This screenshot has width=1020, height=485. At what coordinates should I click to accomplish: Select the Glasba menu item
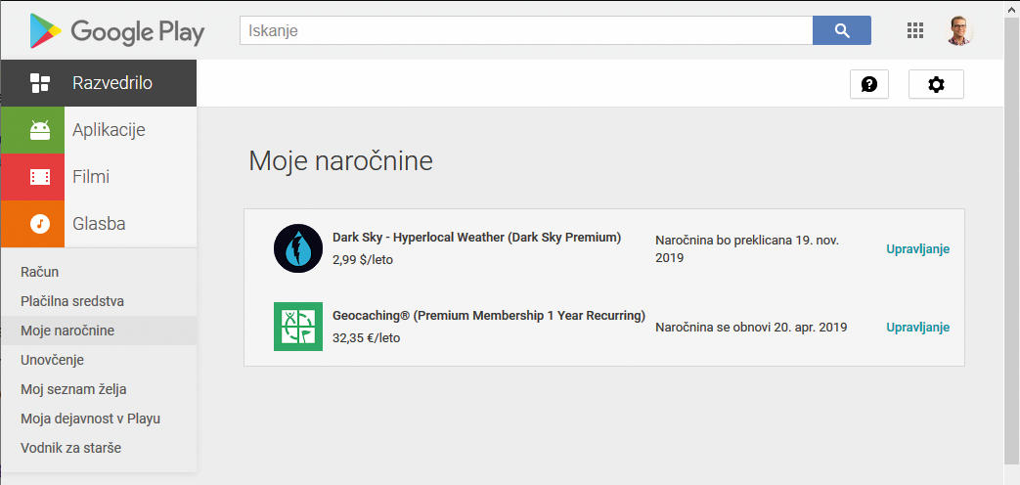tap(99, 224)
